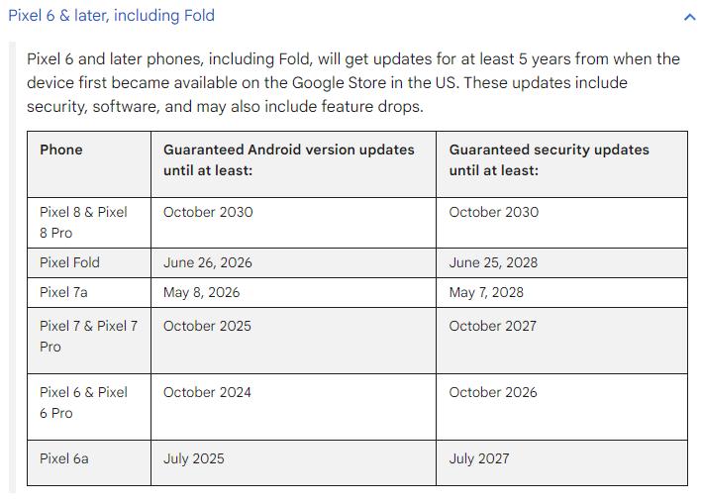
Task: Click the "Guaranteed security updates" column header
Action: click(549, 159)
